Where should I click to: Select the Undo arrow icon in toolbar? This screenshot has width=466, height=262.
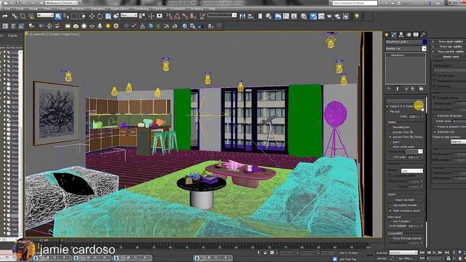pos(5,16)
